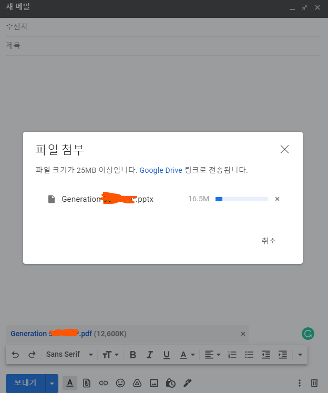
Task: Close the 새 메일 compose window
Action: tap(317, 7)
